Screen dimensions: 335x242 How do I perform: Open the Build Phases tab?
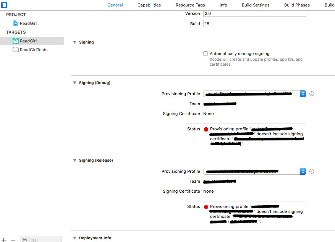pyautogui.click(x=297, y=5)
